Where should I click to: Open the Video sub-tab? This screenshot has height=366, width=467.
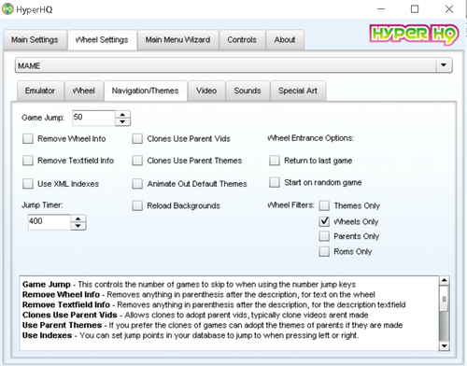click(x=206, y=91)
